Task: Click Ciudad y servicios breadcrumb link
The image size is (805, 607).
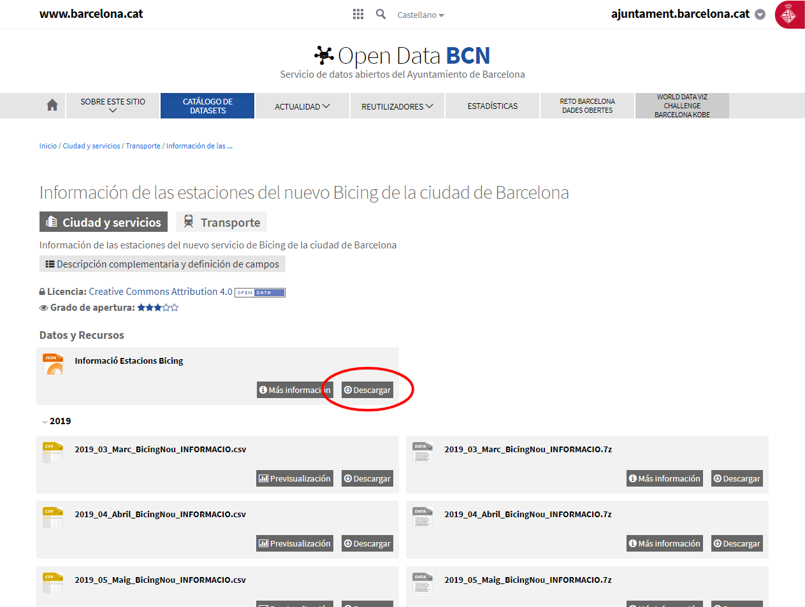Action: (91, 146)
